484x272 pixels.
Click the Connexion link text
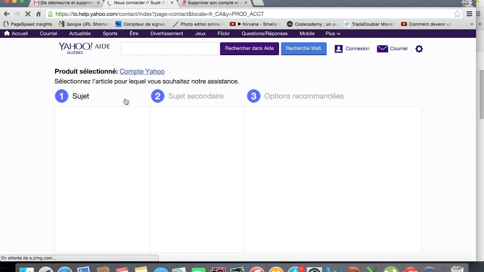pyautogui.click(x=357, y=49)
